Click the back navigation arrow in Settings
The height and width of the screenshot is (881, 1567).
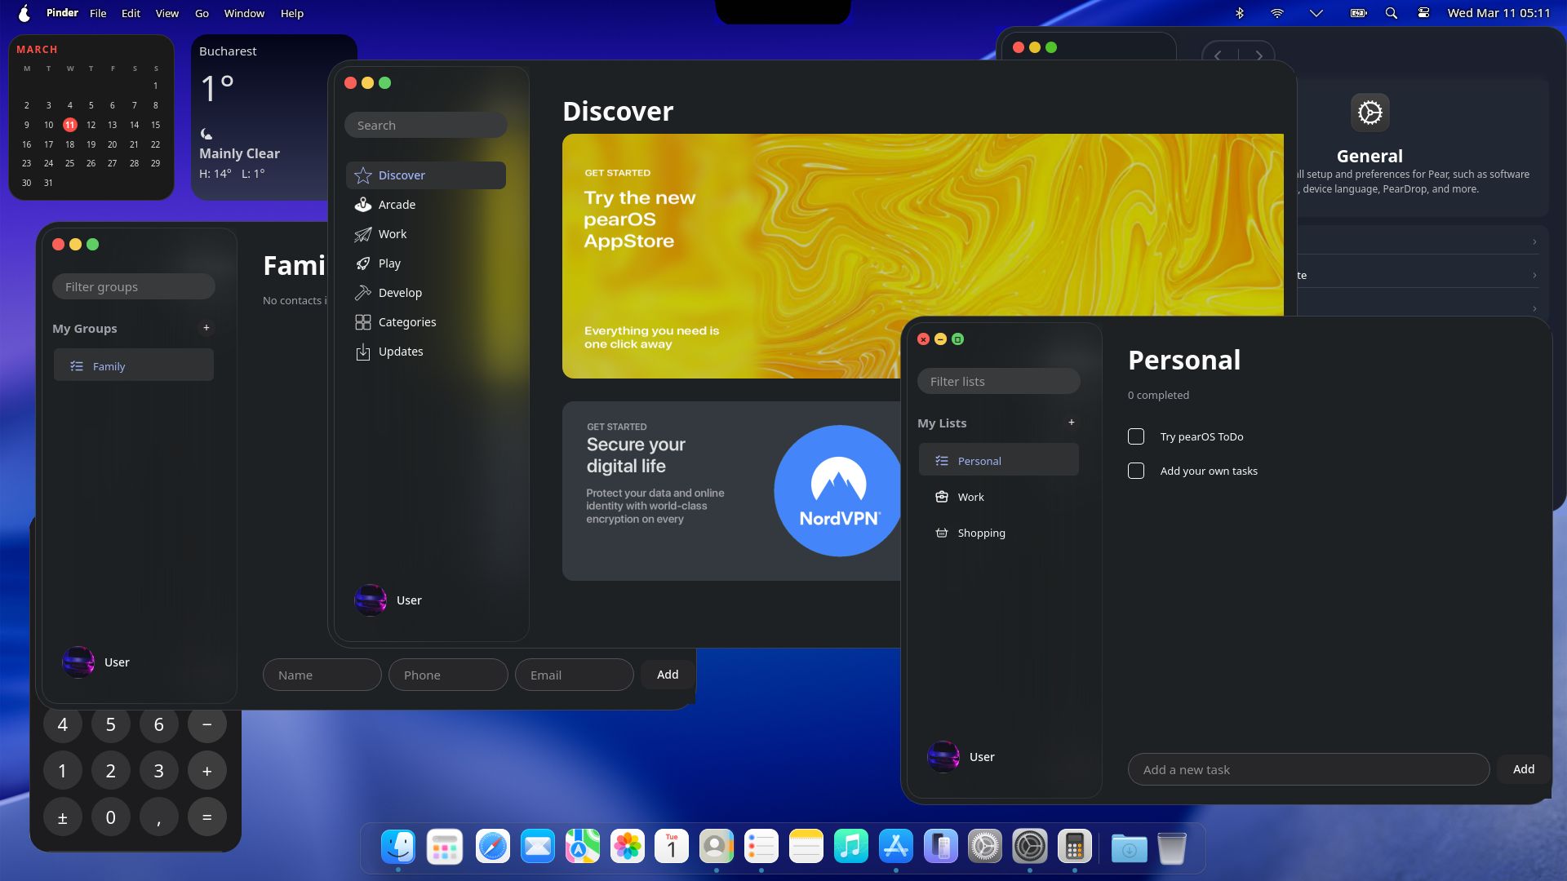[x=1219, y=55]
